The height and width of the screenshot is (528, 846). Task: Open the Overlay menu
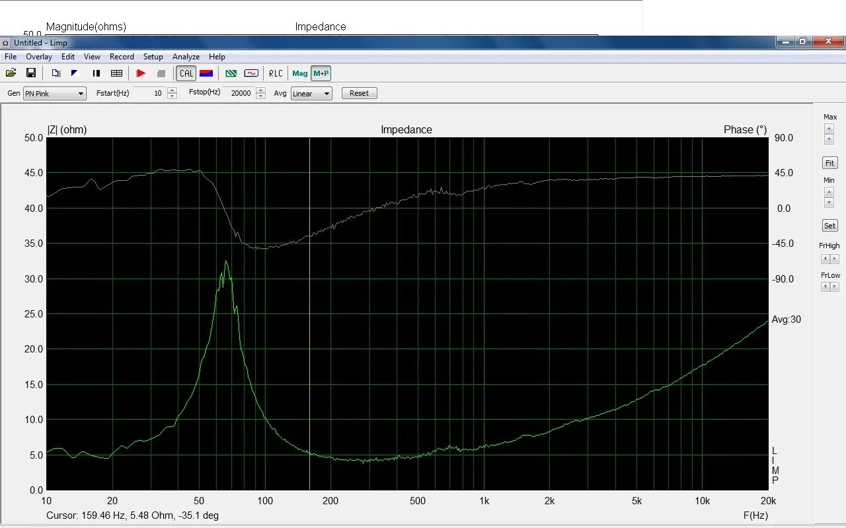(x=39, y=57)
